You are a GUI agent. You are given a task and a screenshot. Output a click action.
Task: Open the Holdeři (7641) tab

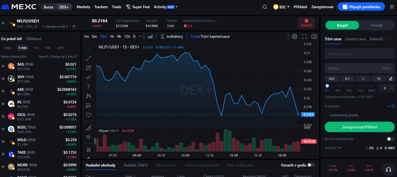pos(135,165)
